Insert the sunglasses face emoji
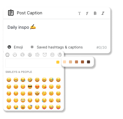Image resolution: width=123 pixels, height=119 pixels. (30, 87)
